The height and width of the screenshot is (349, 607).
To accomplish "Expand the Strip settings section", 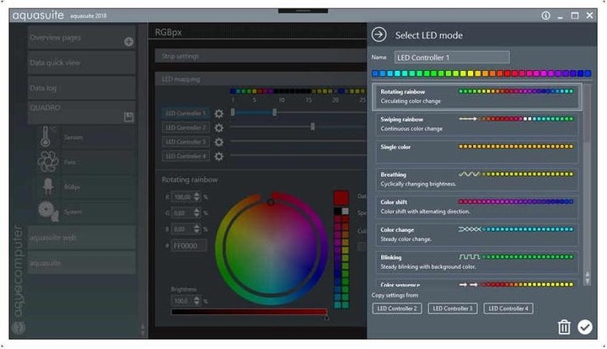I will [x=261, y=56].
